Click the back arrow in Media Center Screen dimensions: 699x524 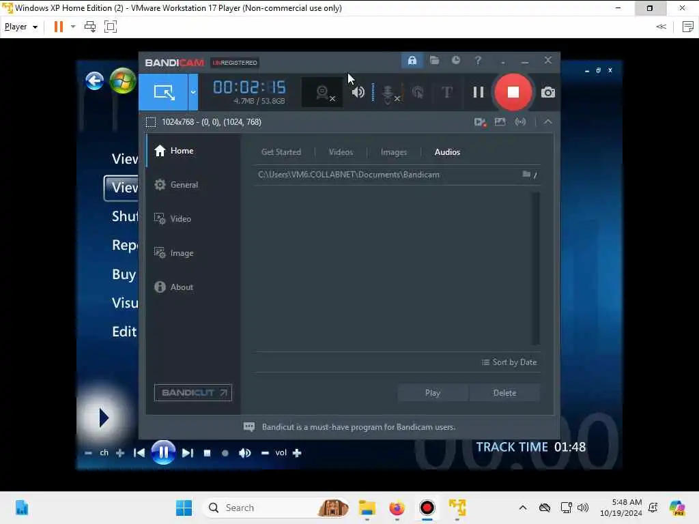click(94, 81)
